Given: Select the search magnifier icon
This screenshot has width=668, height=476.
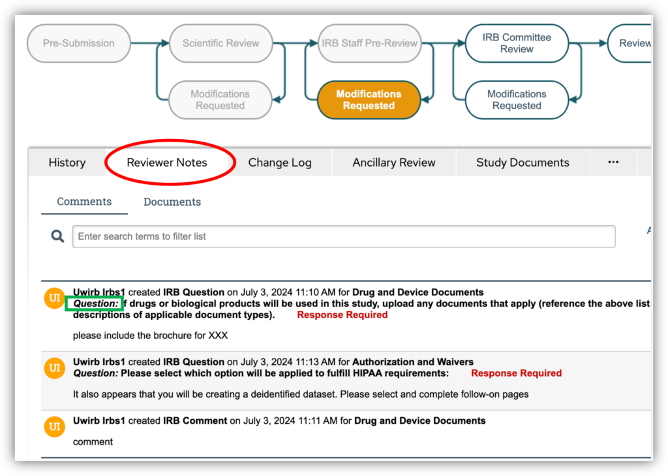Looking at the screenshot, I should click(x=57, y=236).
